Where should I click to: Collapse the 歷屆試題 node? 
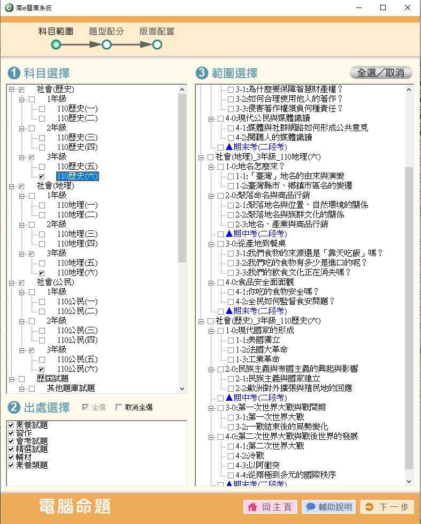click(11, 379)
